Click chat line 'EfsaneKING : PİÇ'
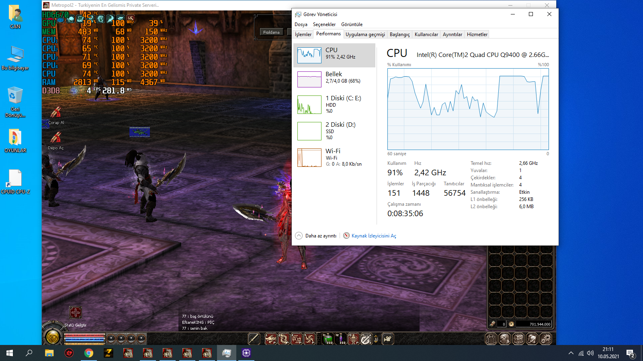The width and height of the screenshot is (643, 361). coord(198,322)
